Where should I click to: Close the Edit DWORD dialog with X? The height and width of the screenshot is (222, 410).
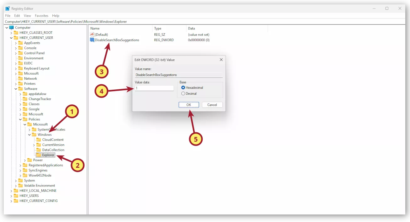pos(221,60)
